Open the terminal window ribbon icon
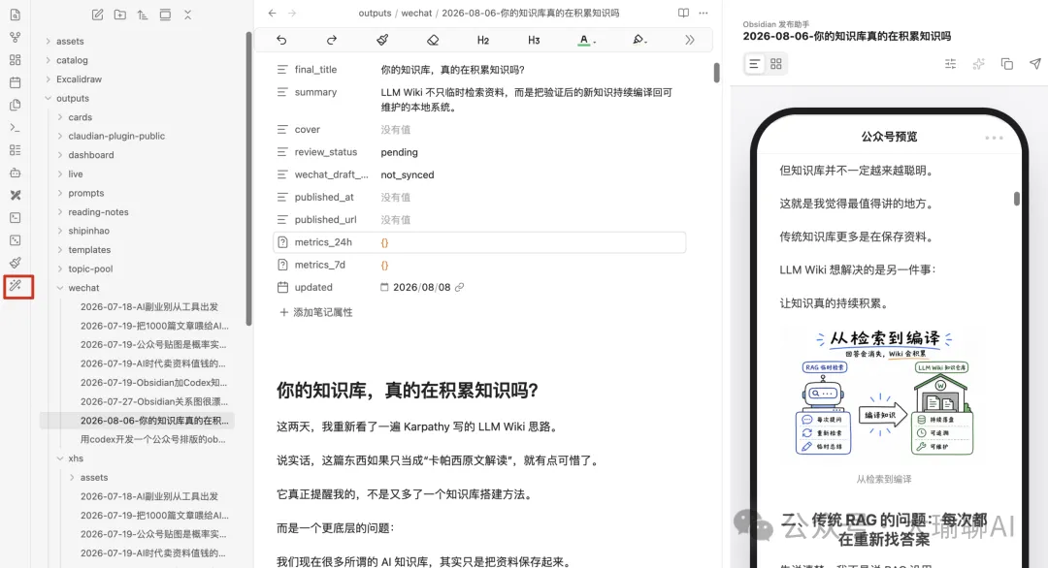1048x568 pixels. click(15, 217)
